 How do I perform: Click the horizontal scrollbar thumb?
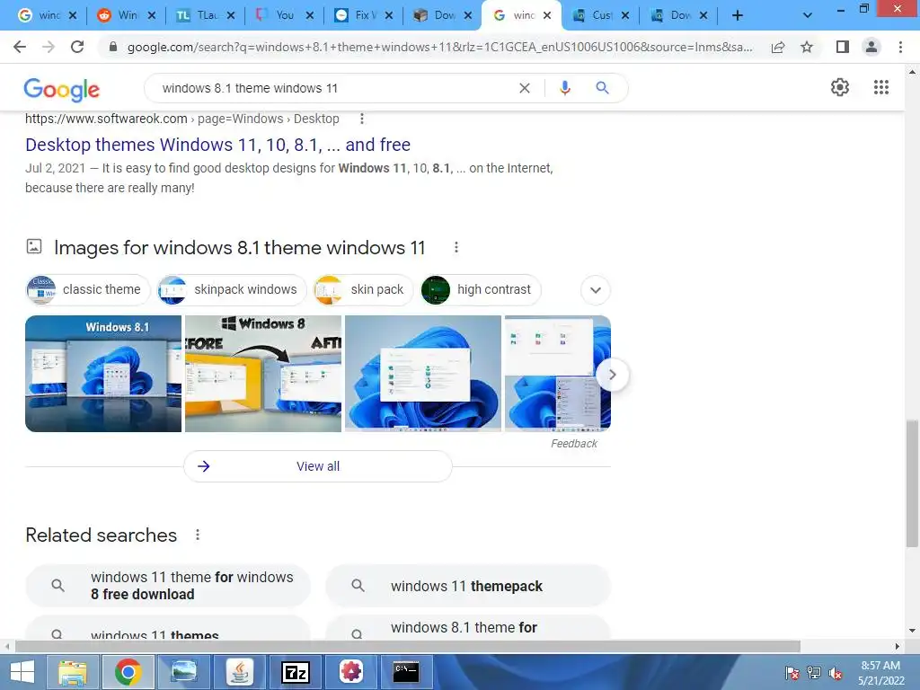tap(408, 646)
